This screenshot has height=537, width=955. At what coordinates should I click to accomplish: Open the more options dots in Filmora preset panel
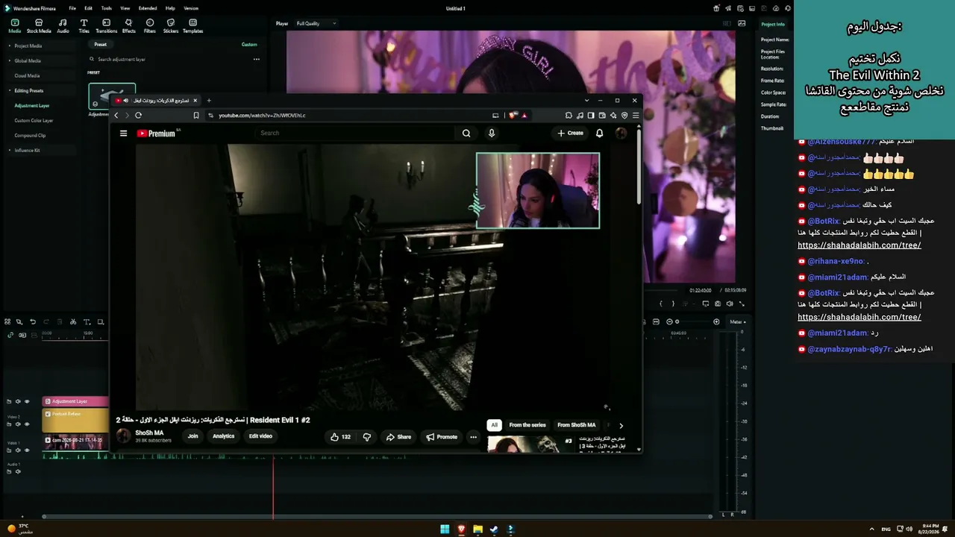tap(256, 59)
